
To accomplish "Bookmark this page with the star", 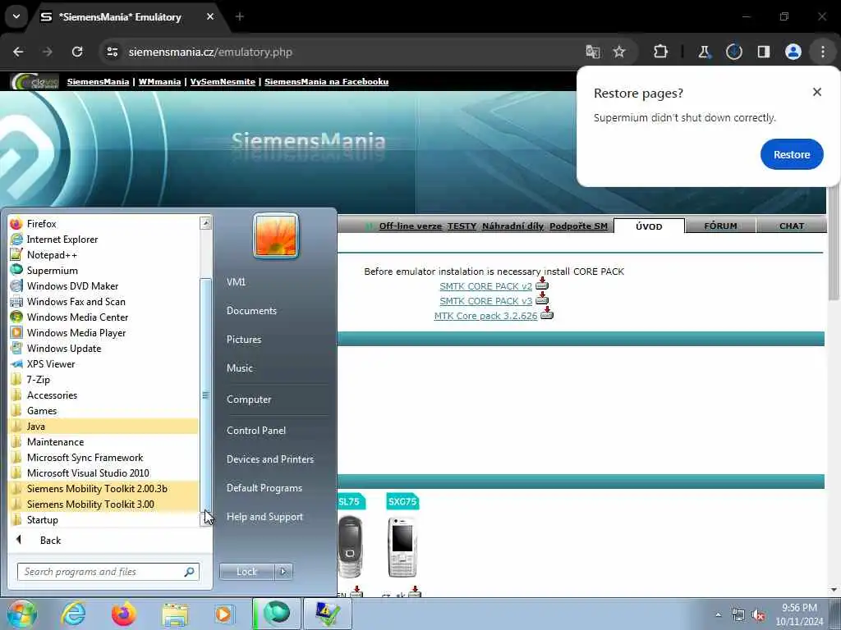I will (x=619, y=52).
